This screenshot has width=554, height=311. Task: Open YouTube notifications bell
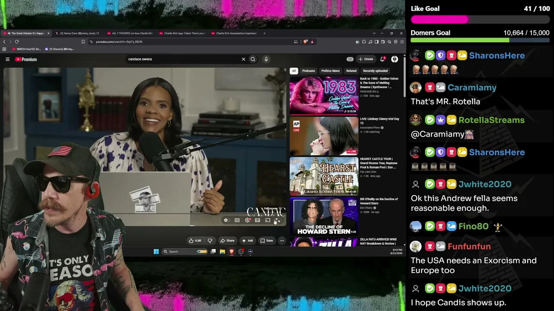pyautogui.click(x=382, y=59)
